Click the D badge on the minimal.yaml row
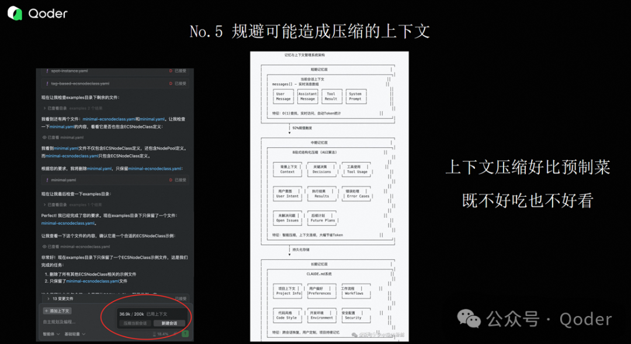Screen dimensions: 631x344 pos(171,180)
